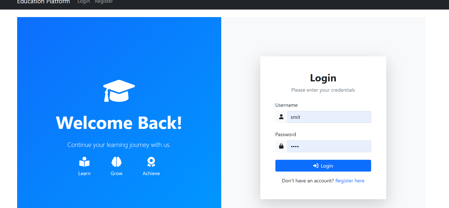
Task: Click the Welcome Back! heading
Action: click(x=119, y=123)
